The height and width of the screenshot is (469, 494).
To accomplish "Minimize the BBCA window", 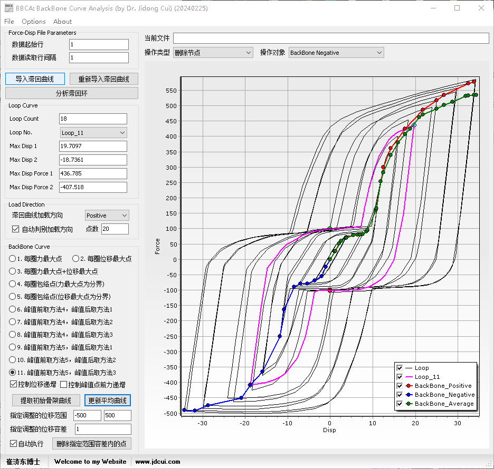I will pyautogui.click(x=433, y=8).
